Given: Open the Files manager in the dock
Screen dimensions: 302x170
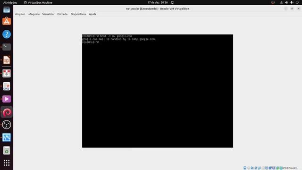Looking at the screenshot, I should point(7,9).
